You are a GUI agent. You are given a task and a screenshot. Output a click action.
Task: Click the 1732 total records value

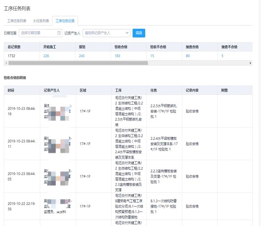tap(11, 56)
